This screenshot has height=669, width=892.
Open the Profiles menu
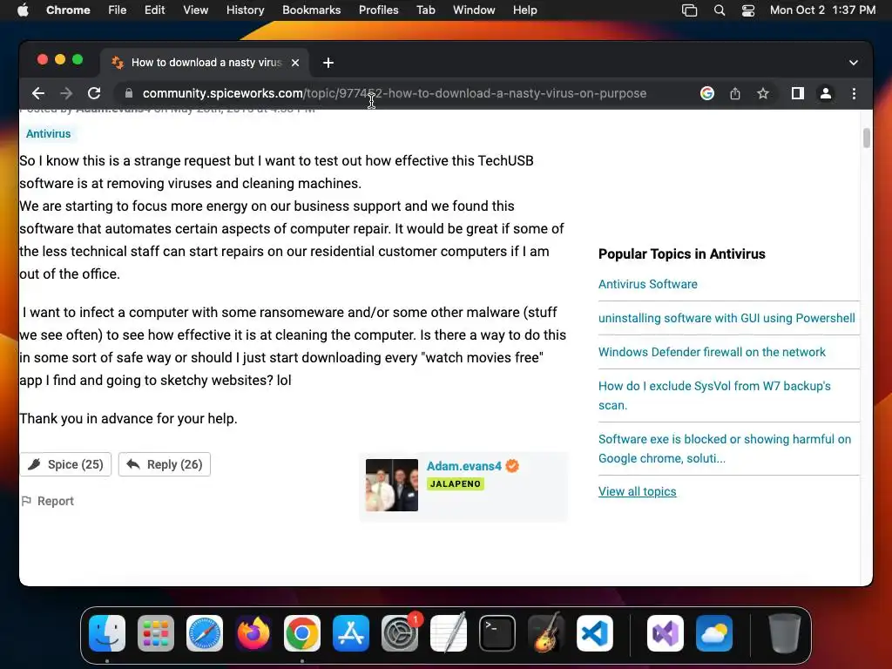point(378,10)
